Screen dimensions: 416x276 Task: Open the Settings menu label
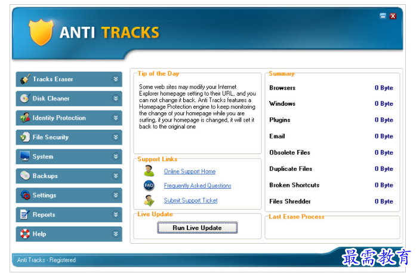[44, 195]
